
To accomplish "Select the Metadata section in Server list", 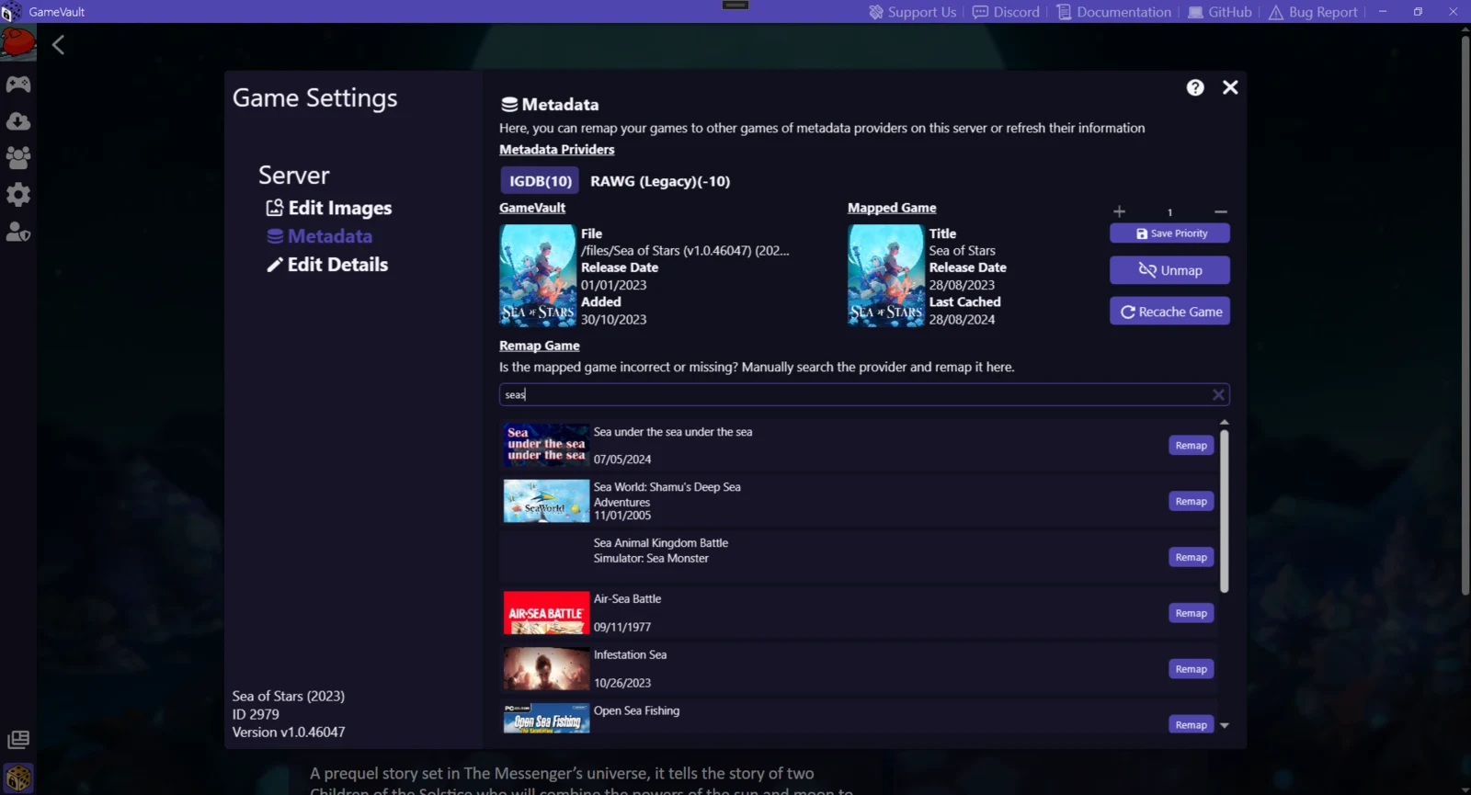I will [320, 236].
